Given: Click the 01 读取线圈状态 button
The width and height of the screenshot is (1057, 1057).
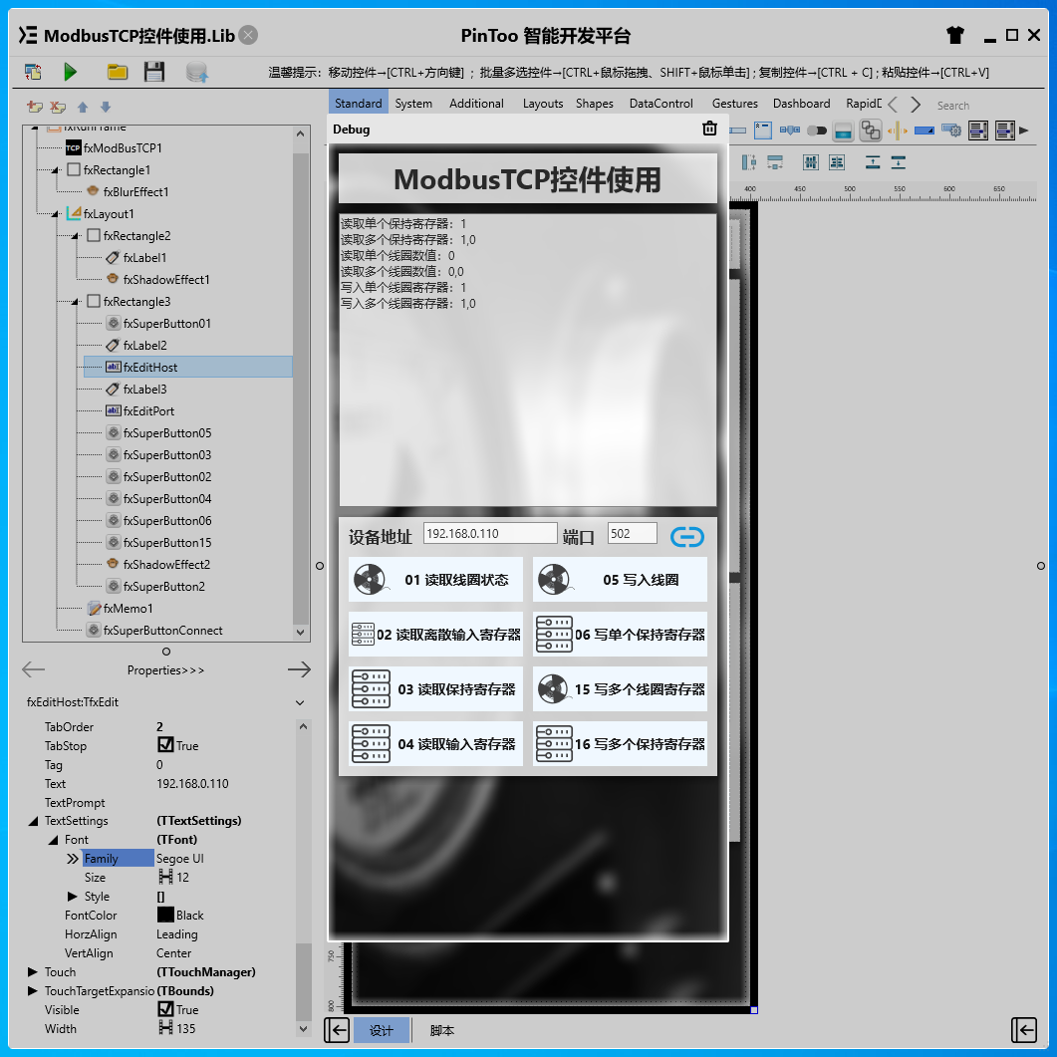Looking at the screenshot, I should pyautogui.click(x=435, y=579).
